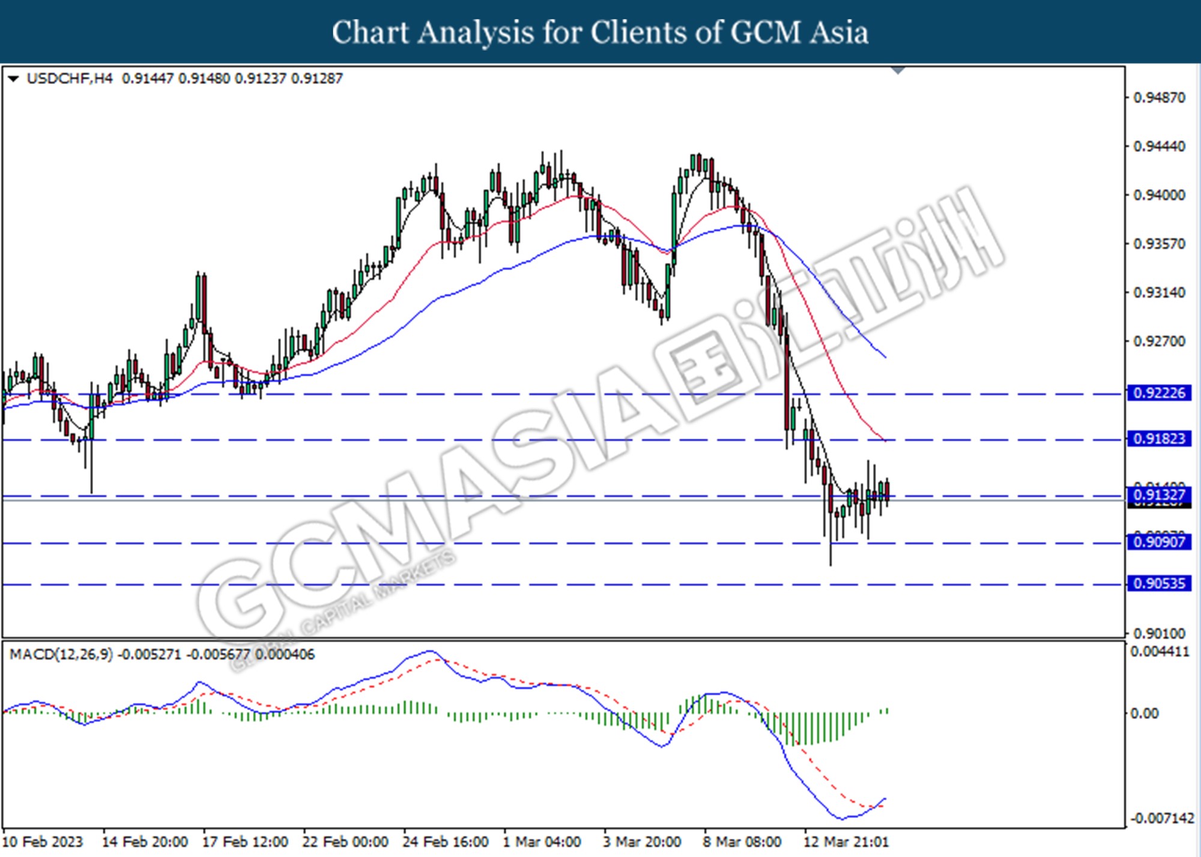The image size is (1201, 857).
Task: Click the 0.93570 price scale value
Action: pyautogui.click(x=1159, y=244)
